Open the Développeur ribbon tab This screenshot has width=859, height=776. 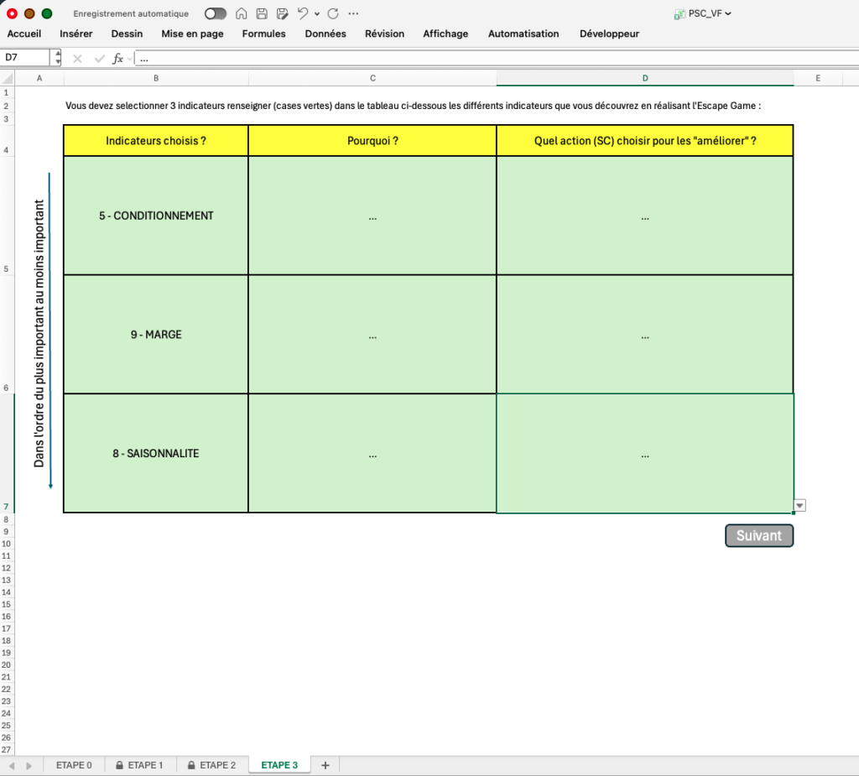click(609, 34)
